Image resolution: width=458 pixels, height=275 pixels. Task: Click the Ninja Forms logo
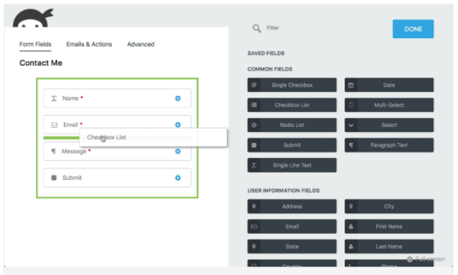click(32, 18)
